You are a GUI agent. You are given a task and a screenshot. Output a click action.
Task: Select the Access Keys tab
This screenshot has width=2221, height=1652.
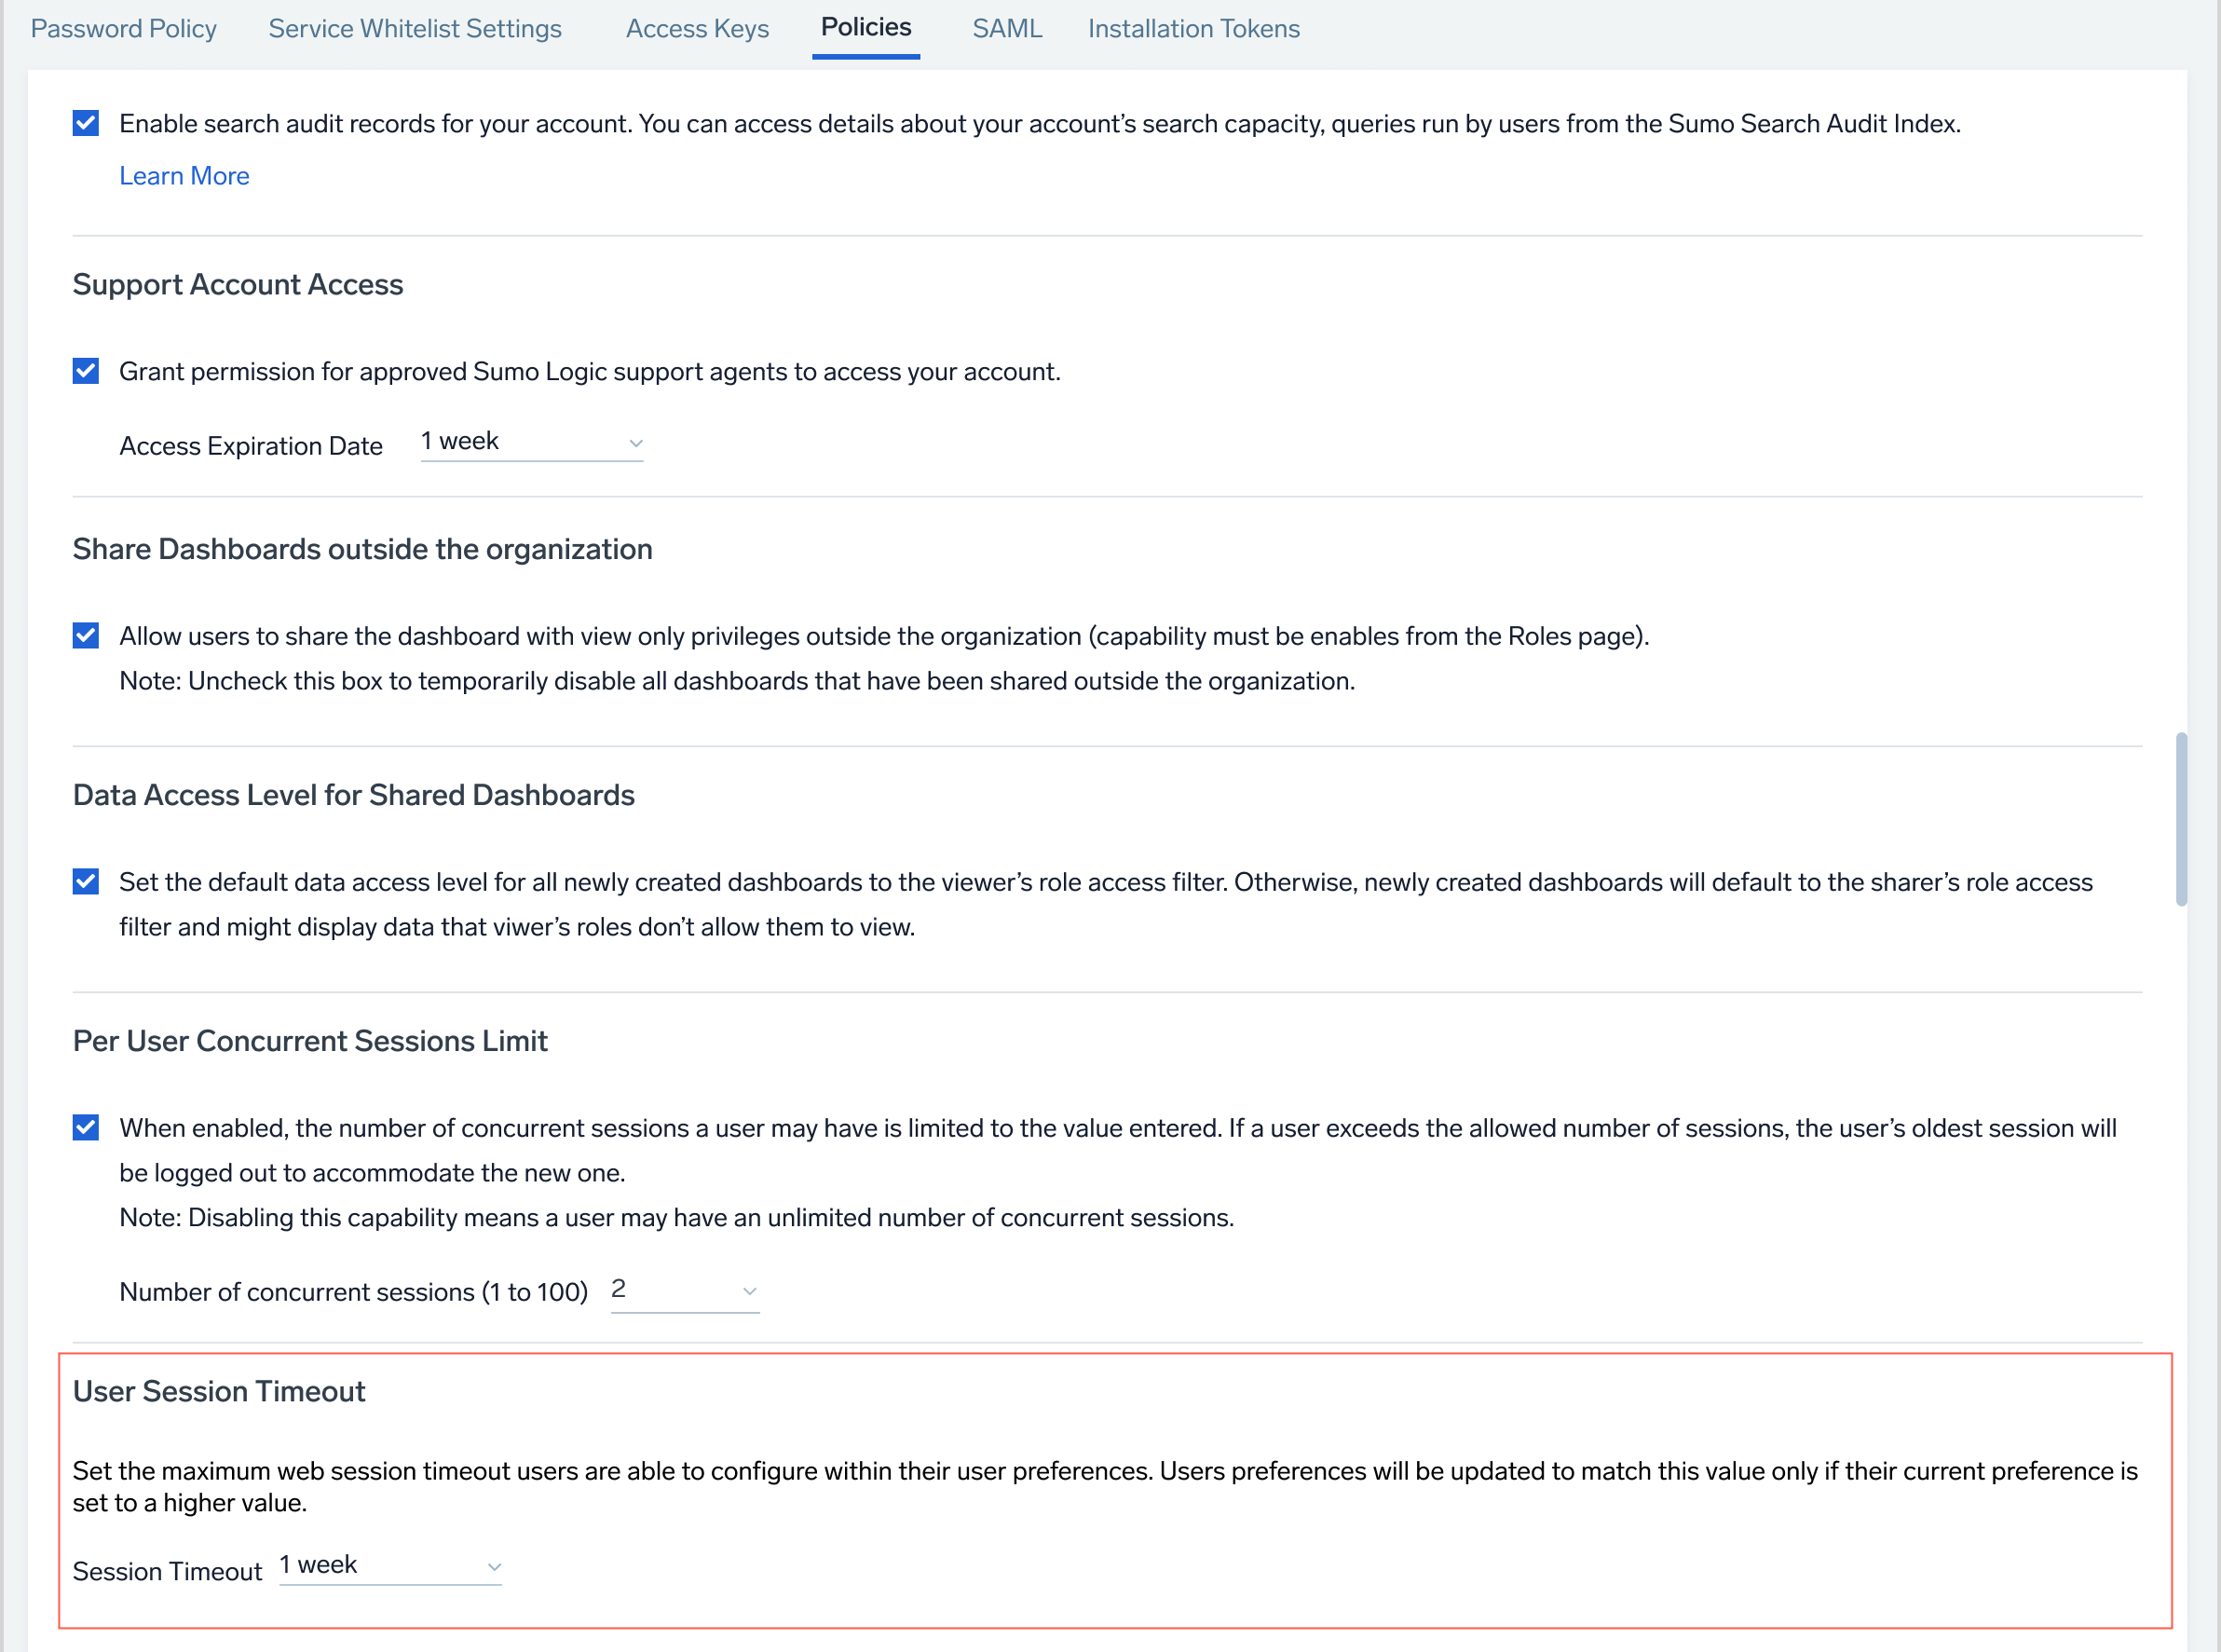click(696, 29)
